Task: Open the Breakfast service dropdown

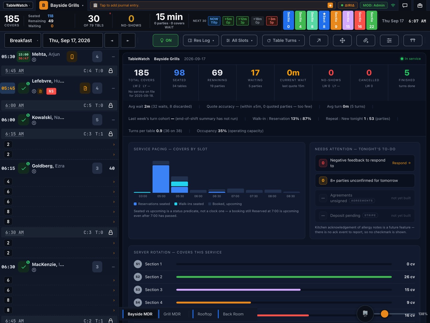Action: tap(23, 40)
